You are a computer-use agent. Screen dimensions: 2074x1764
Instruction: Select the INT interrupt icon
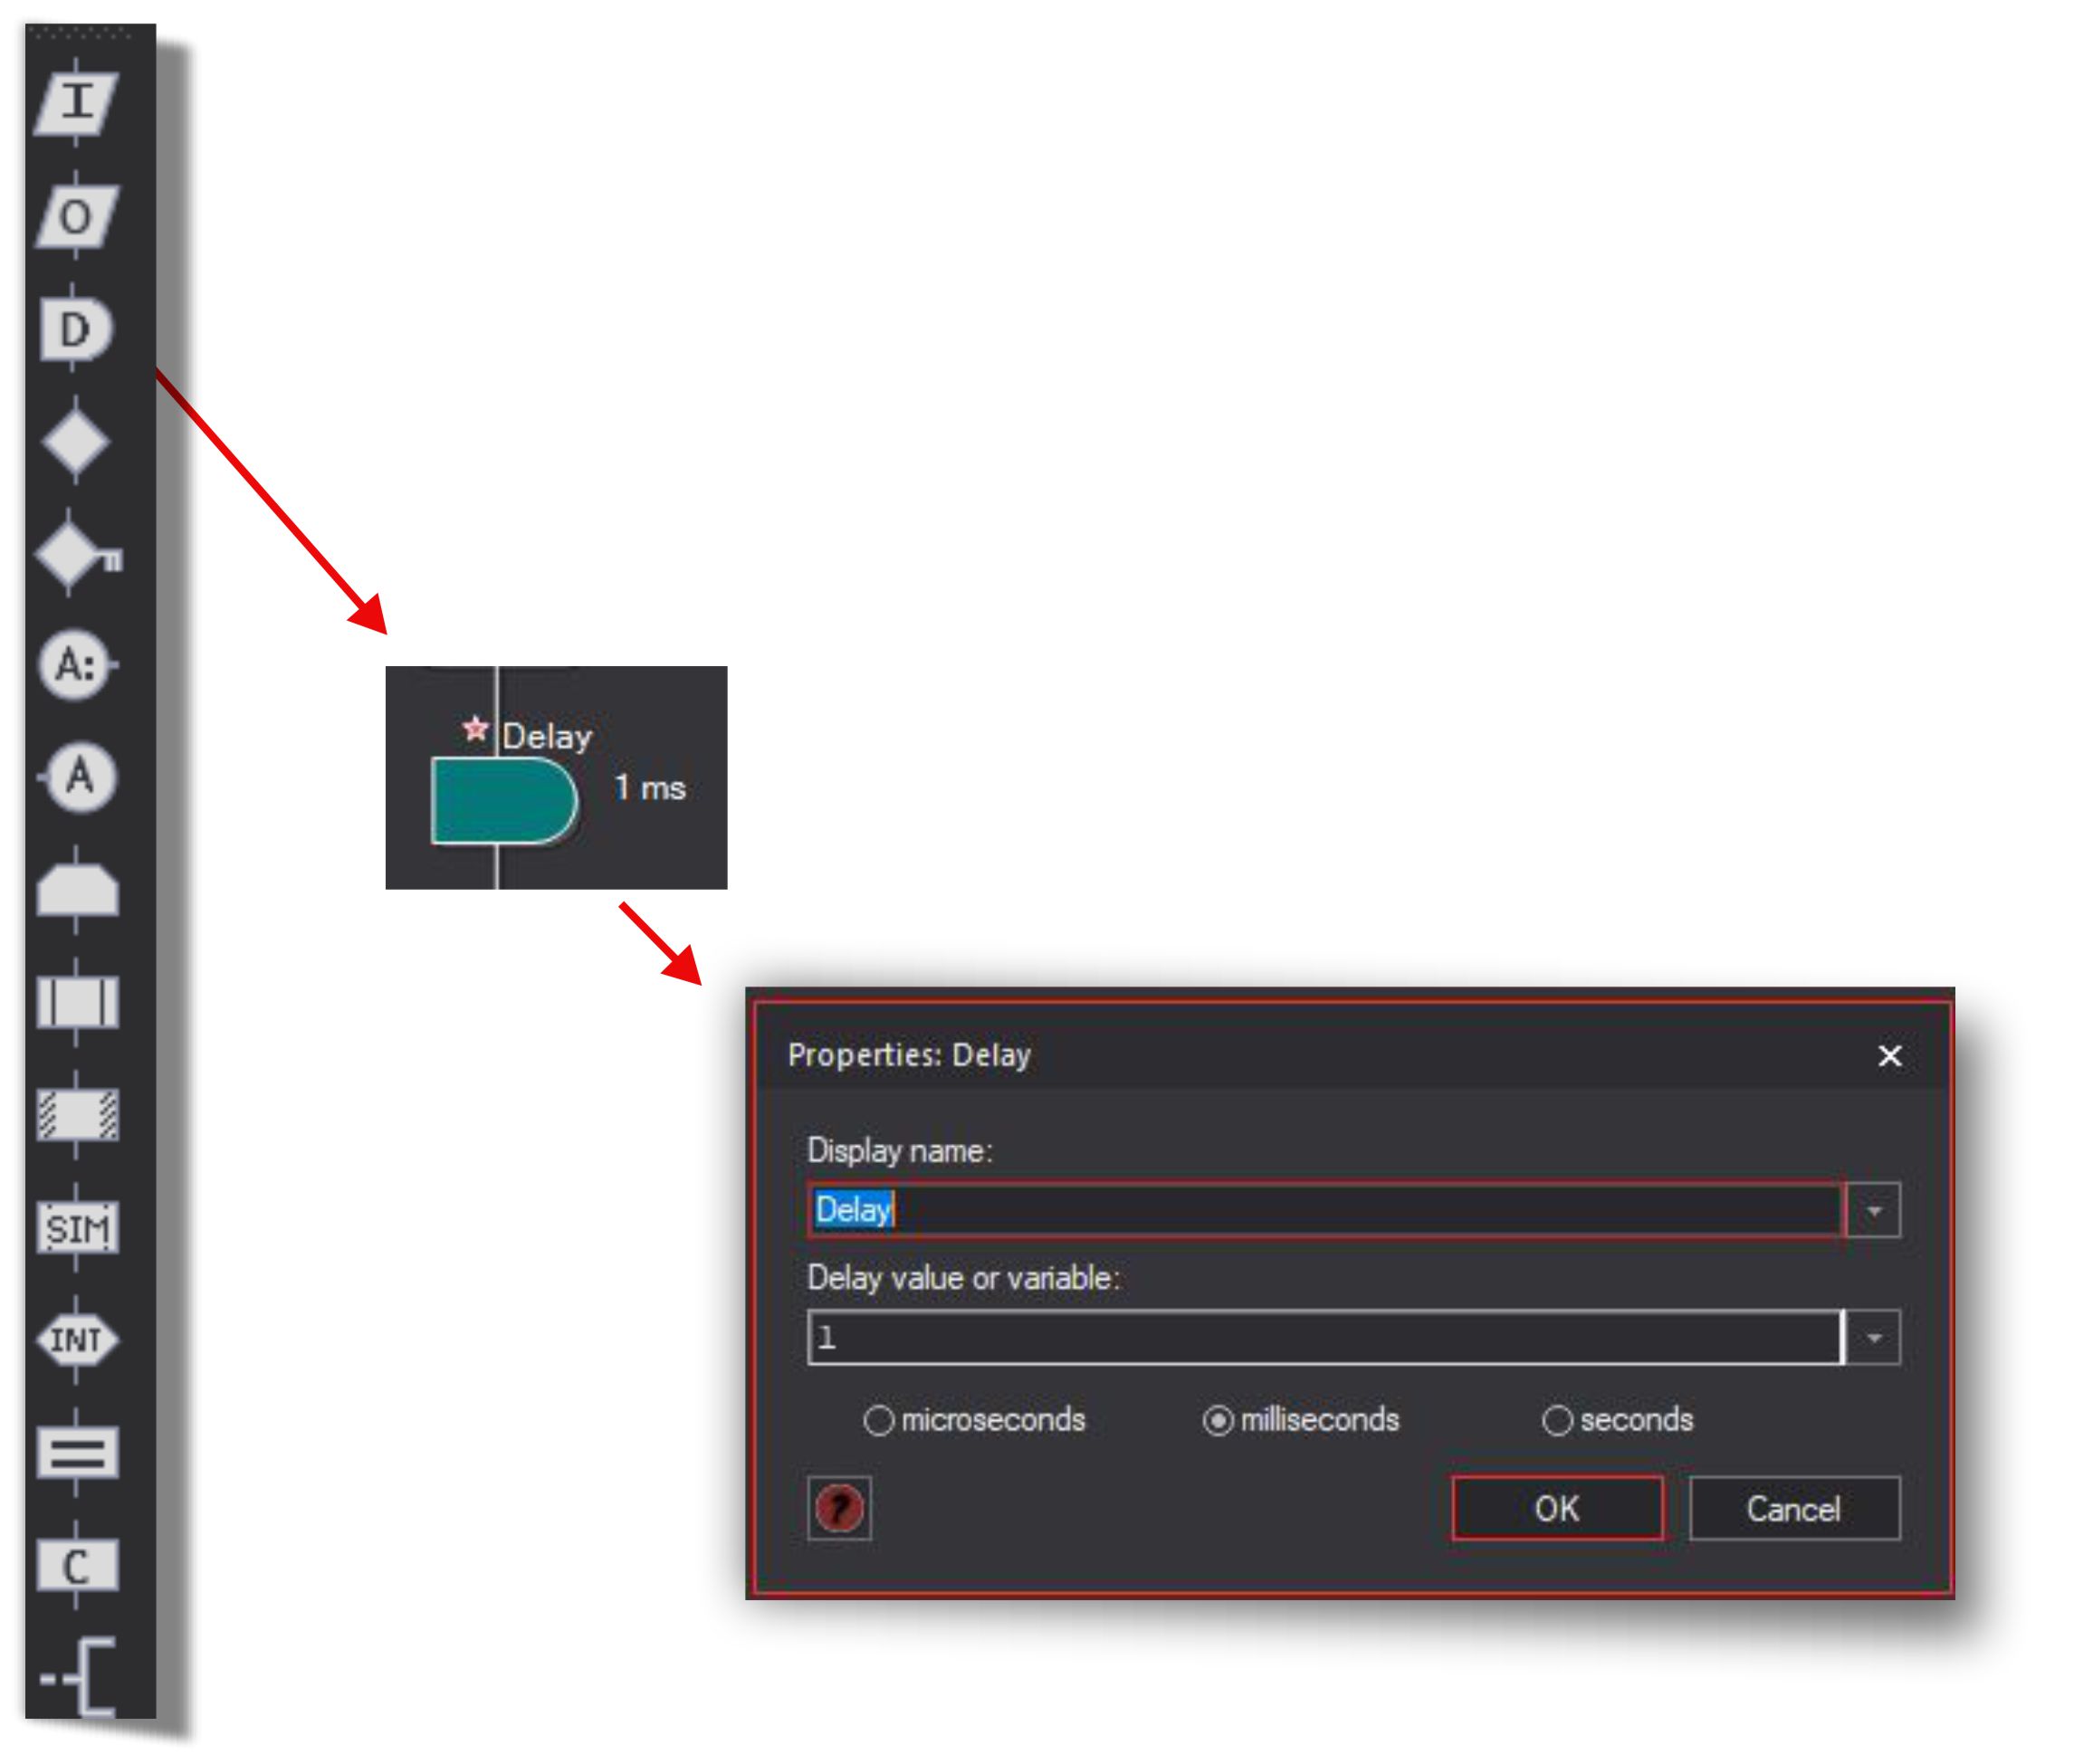77,1339
